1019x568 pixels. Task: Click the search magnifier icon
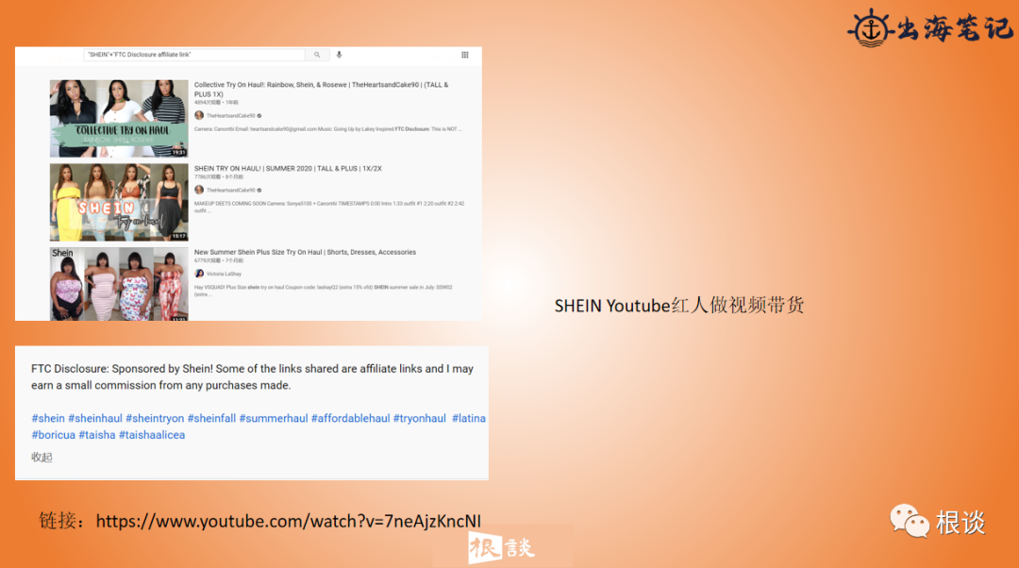point(316,55)
